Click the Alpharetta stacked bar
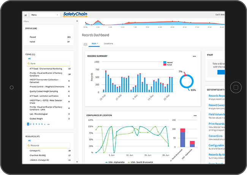The width and height of the screenshot is (247, 175). 192,144
